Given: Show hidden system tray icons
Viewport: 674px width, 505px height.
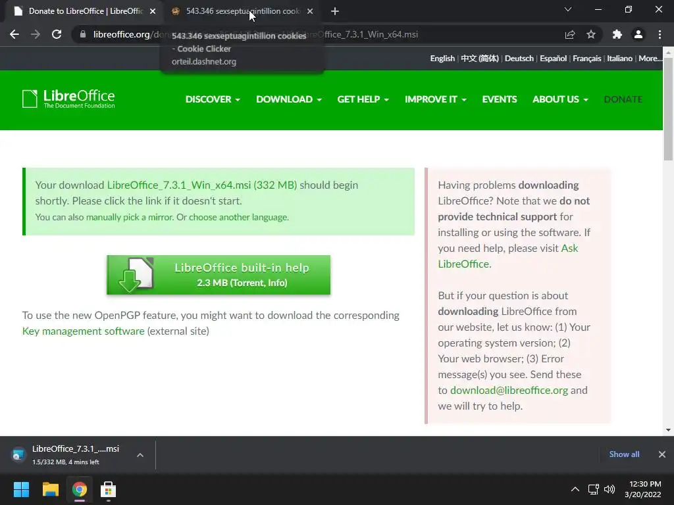Looking at the screenshot, I should point(575,489).
